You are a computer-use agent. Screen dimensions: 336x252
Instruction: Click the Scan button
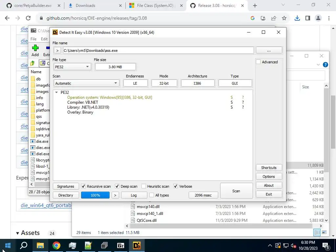pyautogui.click(x=236, y=191)
